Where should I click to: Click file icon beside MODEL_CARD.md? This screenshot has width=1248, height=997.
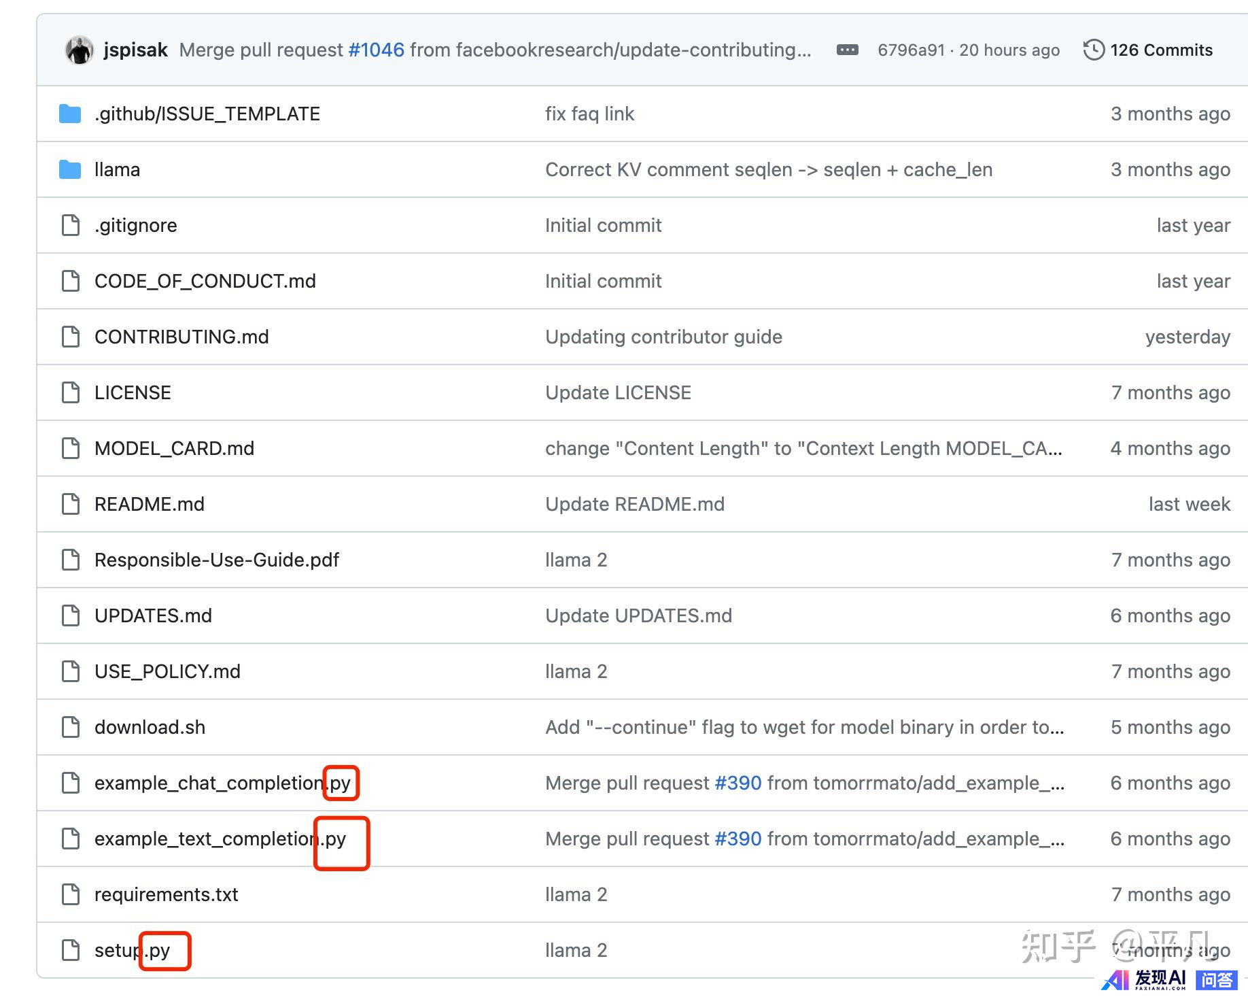pos(71,448)
